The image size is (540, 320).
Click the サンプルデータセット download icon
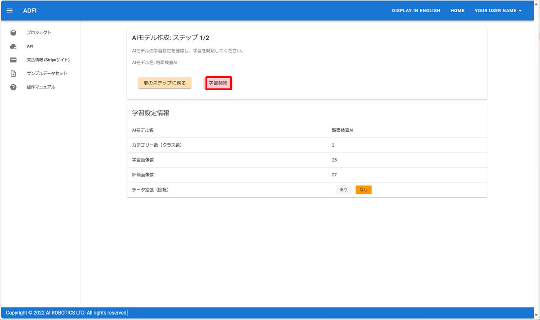pyautogui.click(x=13, y=74)
